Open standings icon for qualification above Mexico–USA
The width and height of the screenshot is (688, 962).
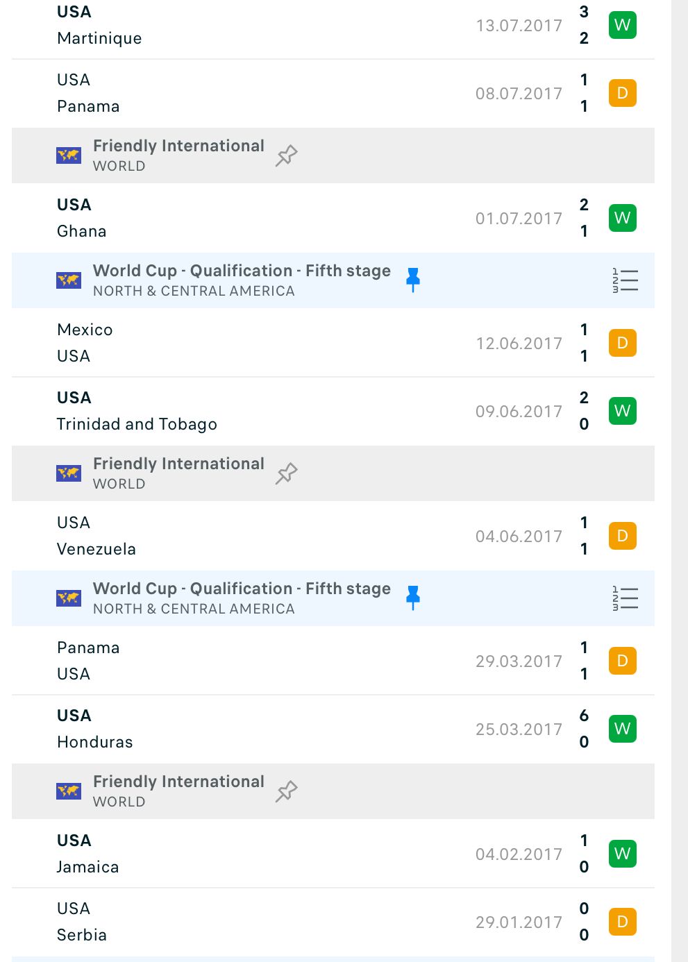pos(625,280)
